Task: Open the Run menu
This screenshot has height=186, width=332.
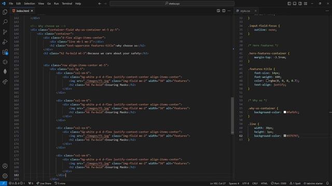Action: click(x=57, y=4)
